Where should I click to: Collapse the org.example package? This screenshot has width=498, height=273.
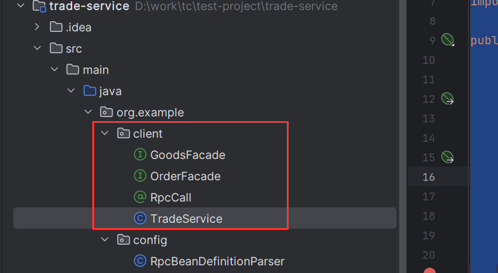coord(88,112)
